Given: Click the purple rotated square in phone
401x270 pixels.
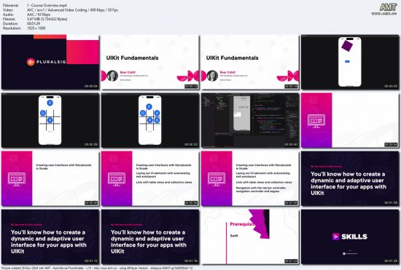Looking at the screenshot, I should click(x=347, y=45).
